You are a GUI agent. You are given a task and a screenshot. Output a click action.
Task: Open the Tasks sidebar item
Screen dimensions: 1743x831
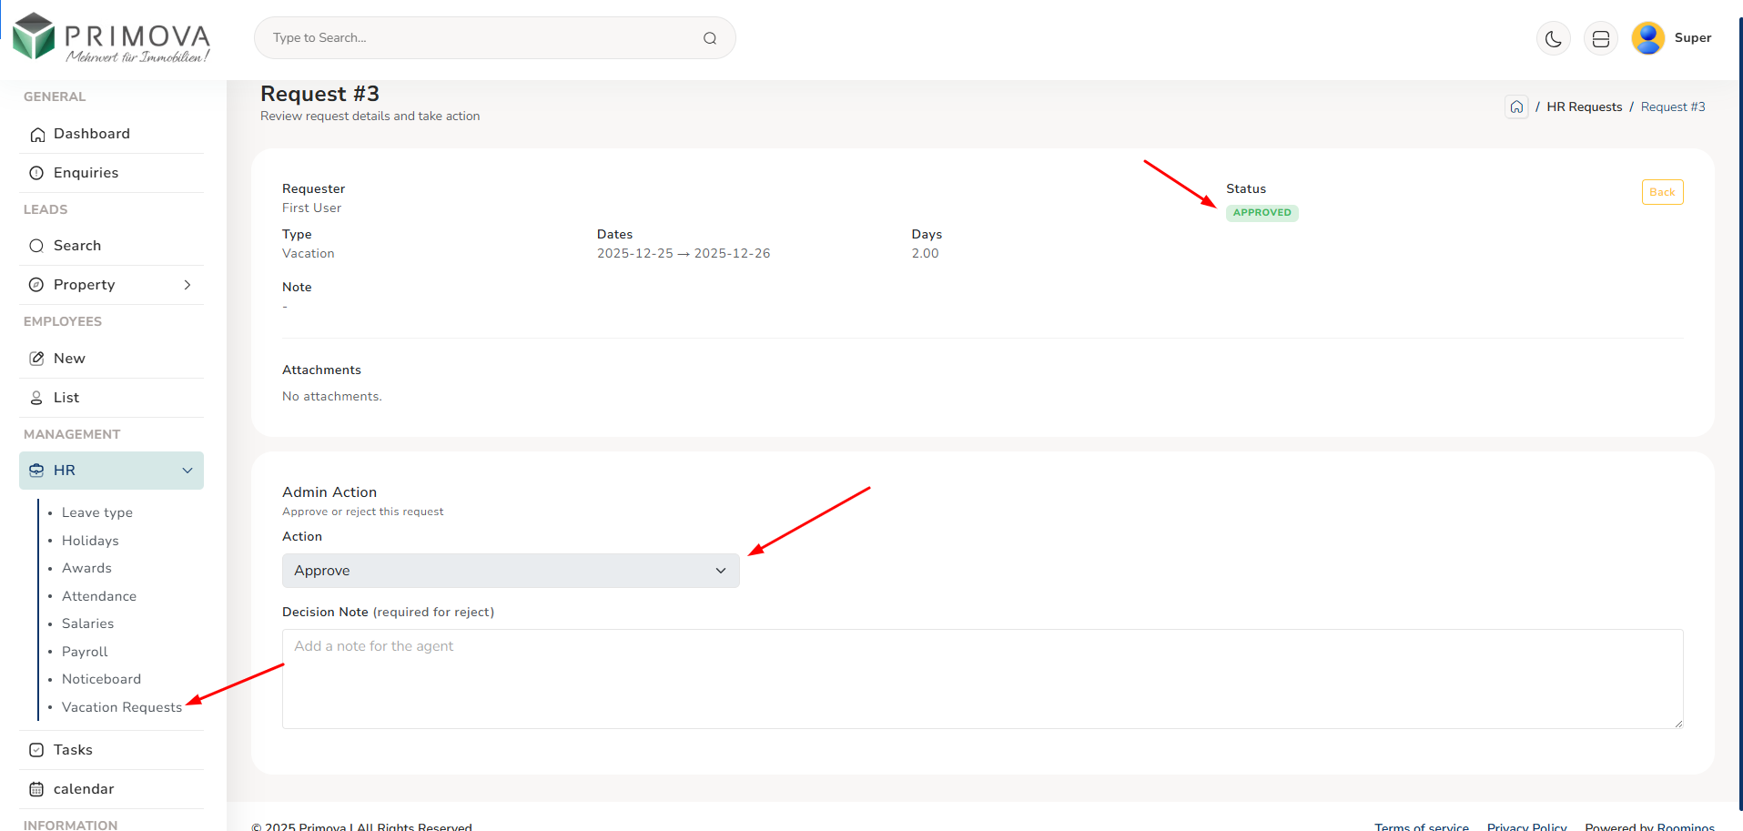click(73, 750)
